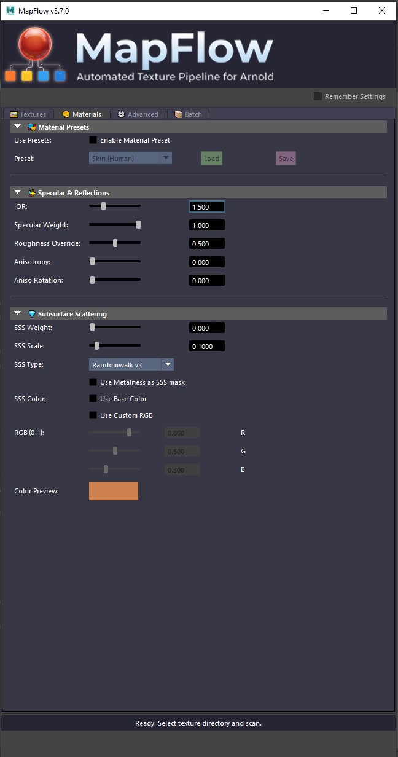This screenshot has width=398, height=757.
Task: Click the 'Automated Texture Pipeline for Arnold' subtitle
Action: pos(174,77)
